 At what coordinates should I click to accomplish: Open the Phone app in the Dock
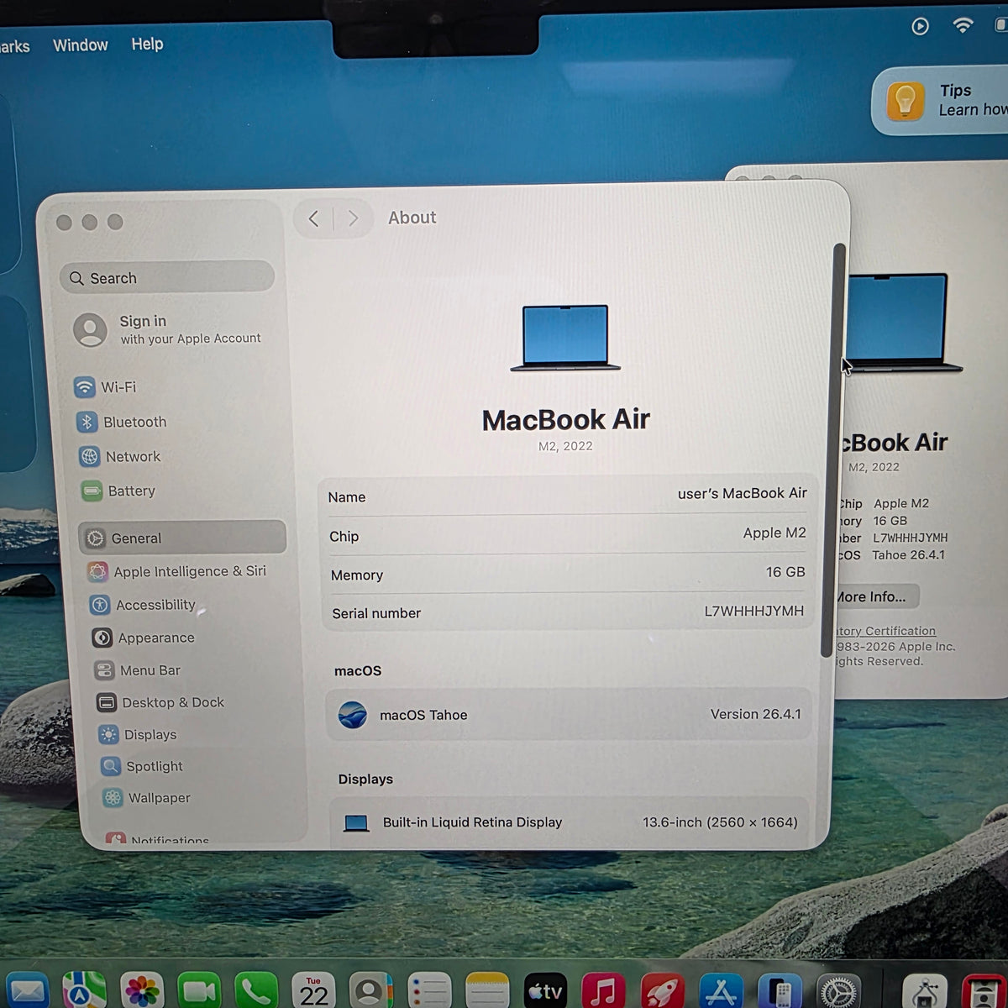click(256, 992)
